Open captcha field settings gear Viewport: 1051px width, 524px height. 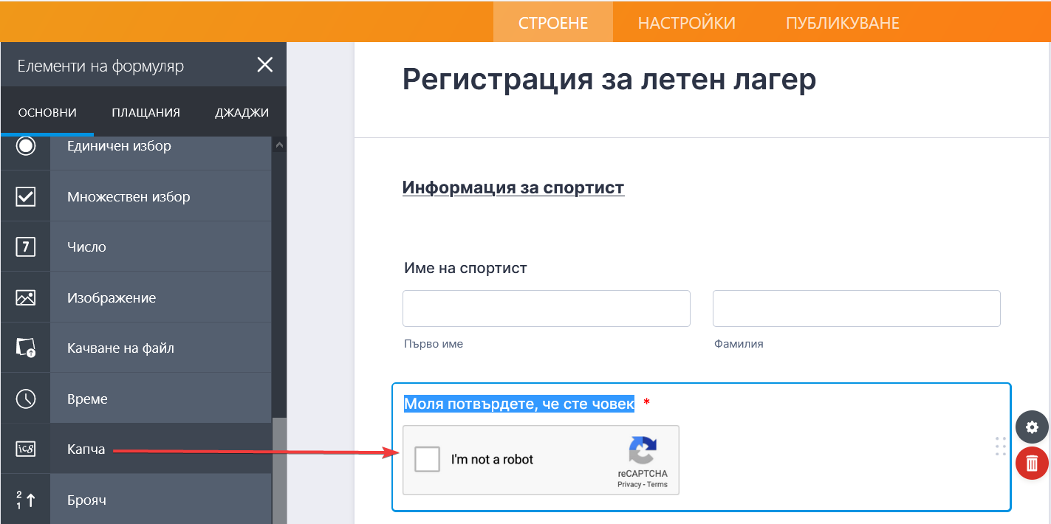pyautogui.click(x=1032, y=427)
